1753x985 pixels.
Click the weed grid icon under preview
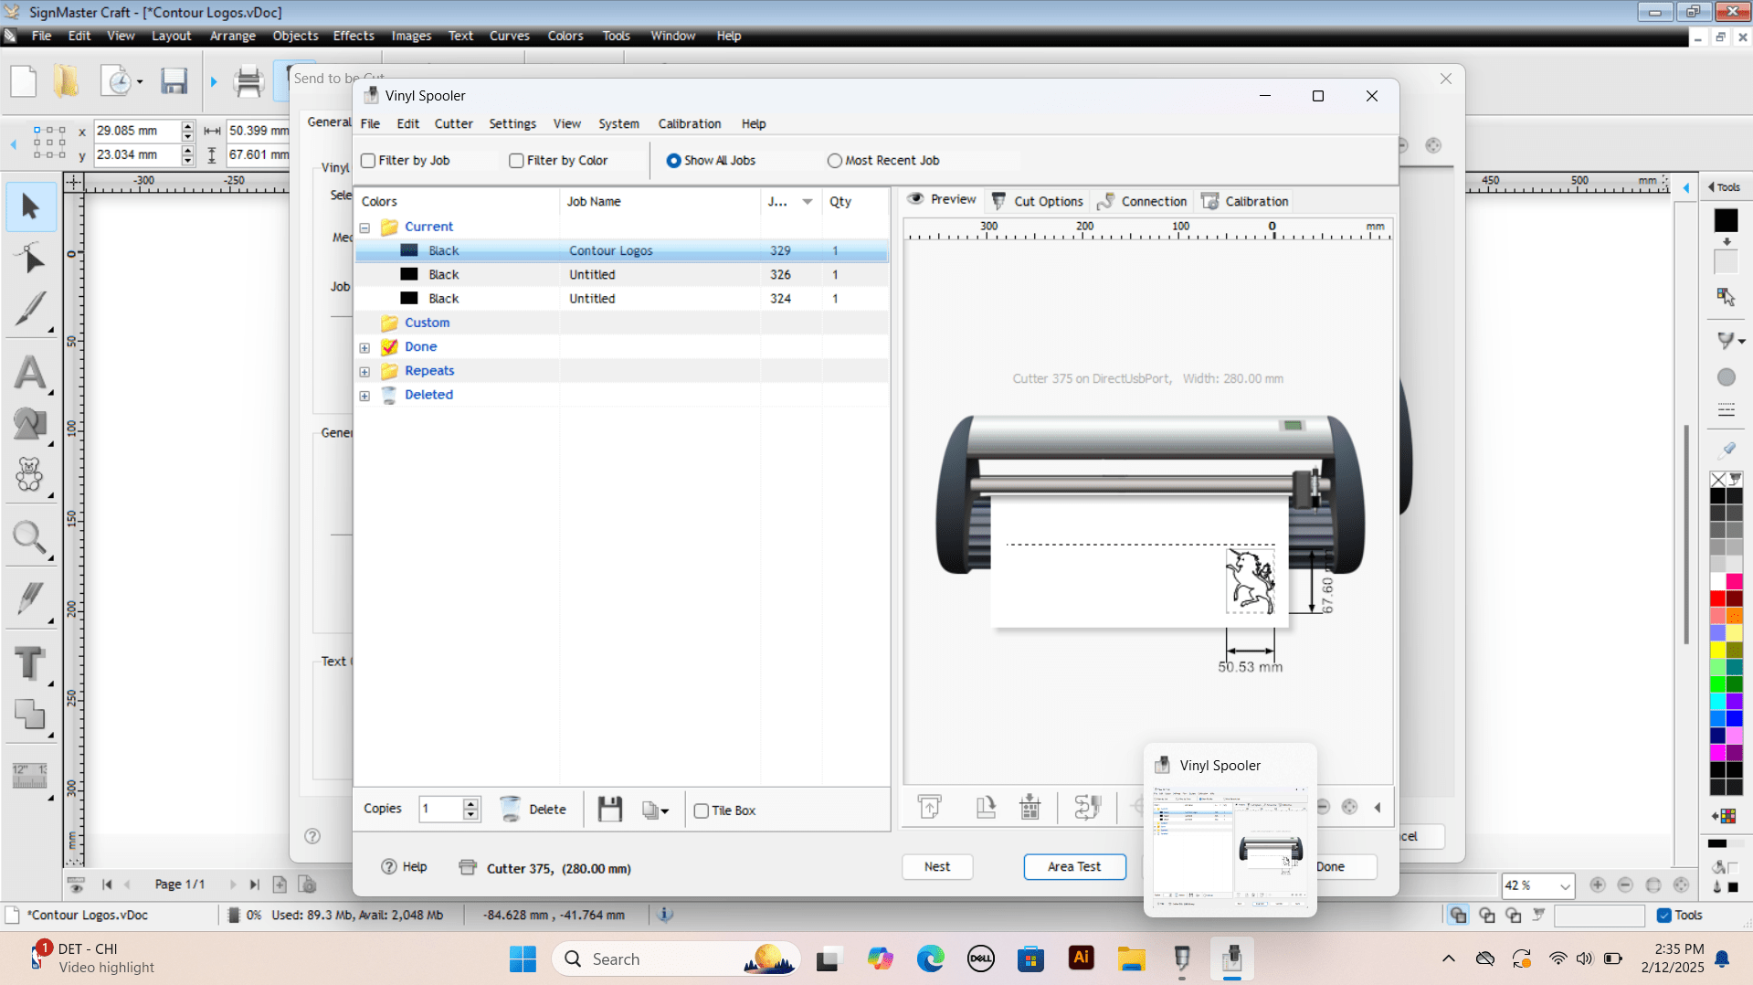tap(1030, 807)
